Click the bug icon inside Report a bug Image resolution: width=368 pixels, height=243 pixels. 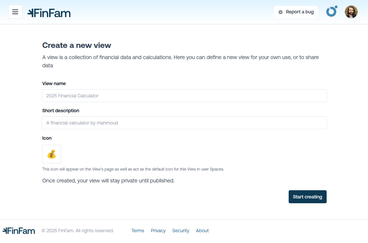[280, 12]
